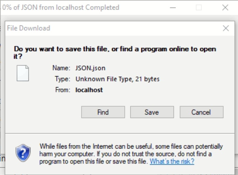Click the "Unknown File Type, 21 bytes" text

[x=118, y=79]
